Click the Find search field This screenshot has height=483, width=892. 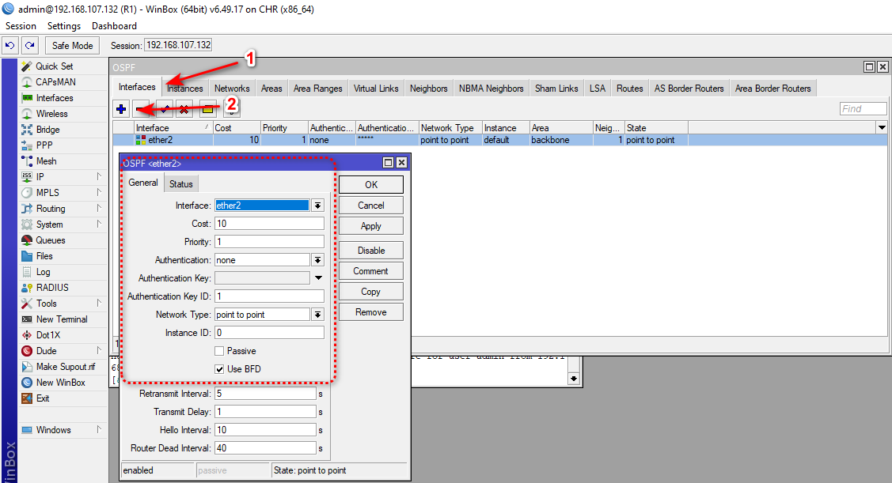(863, 108)
